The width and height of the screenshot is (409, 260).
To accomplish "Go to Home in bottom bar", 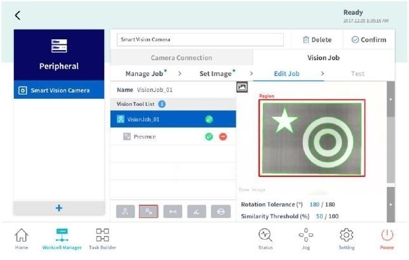I will pyautogui.click(x=22, y=238).
